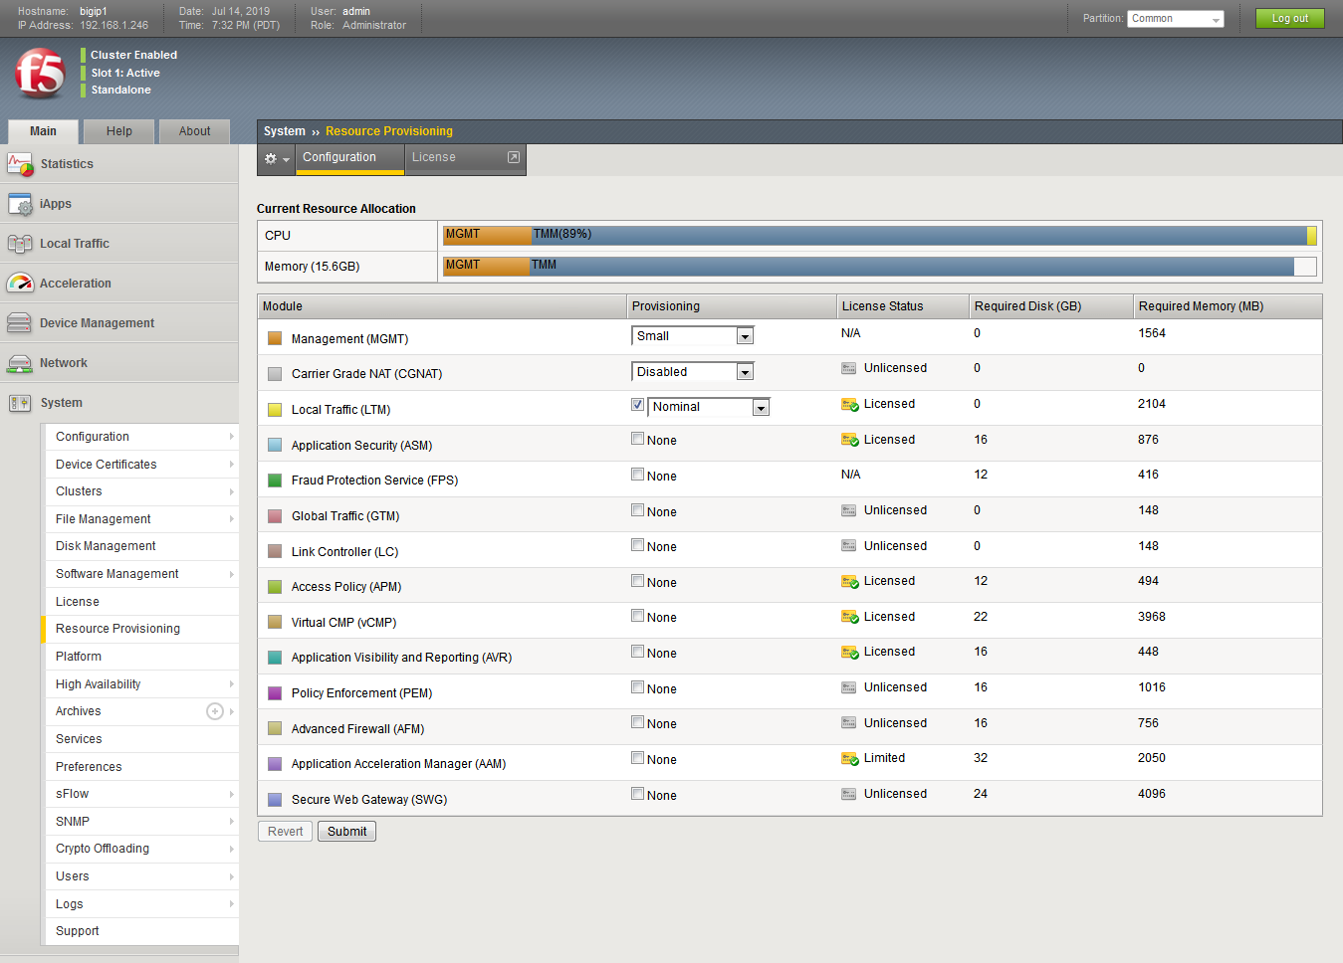Open the Partition Common dropdown
The height and width of the screenshot is (963, 1343).
click(x=1176, y=19)
